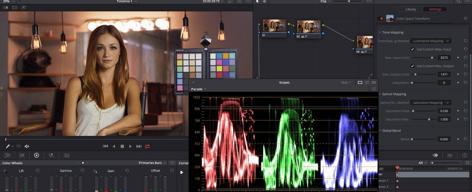Open the Color Wheels palette icon
This screenshot has width=472, height=192.
pos(37,156)
